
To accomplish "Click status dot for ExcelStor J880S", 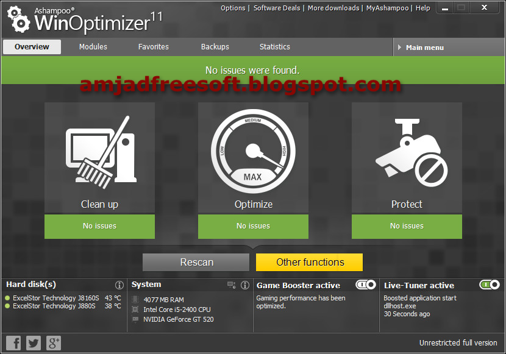I will [x=7, y=306].
